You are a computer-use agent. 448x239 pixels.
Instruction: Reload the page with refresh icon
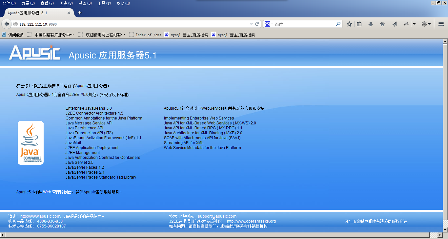tap(257, 24)
